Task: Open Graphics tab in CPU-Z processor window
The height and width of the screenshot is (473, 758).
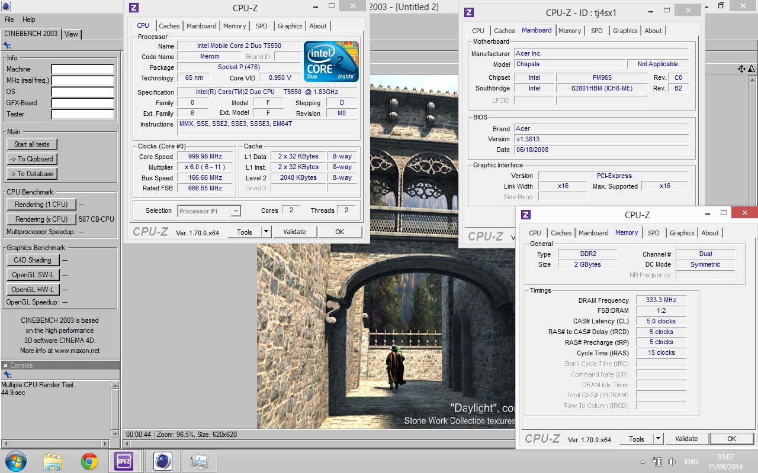Action: 290,26
